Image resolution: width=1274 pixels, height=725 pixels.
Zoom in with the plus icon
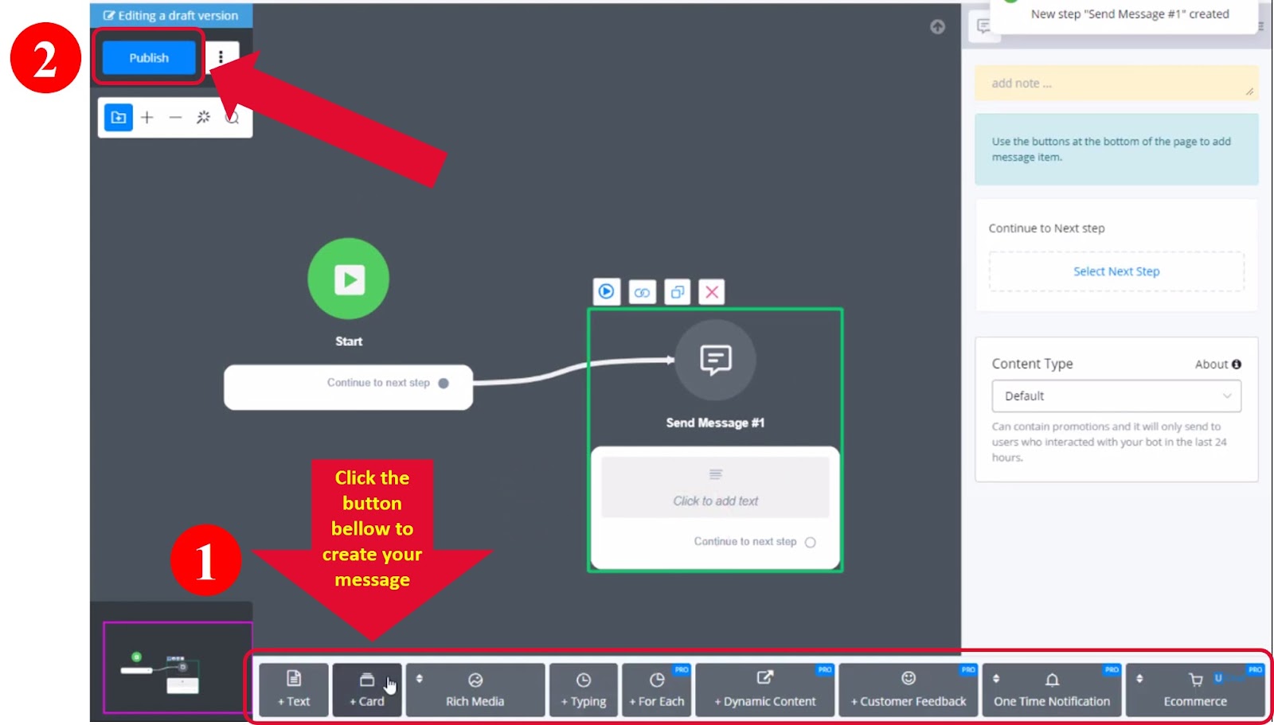[x=147, y=118]
